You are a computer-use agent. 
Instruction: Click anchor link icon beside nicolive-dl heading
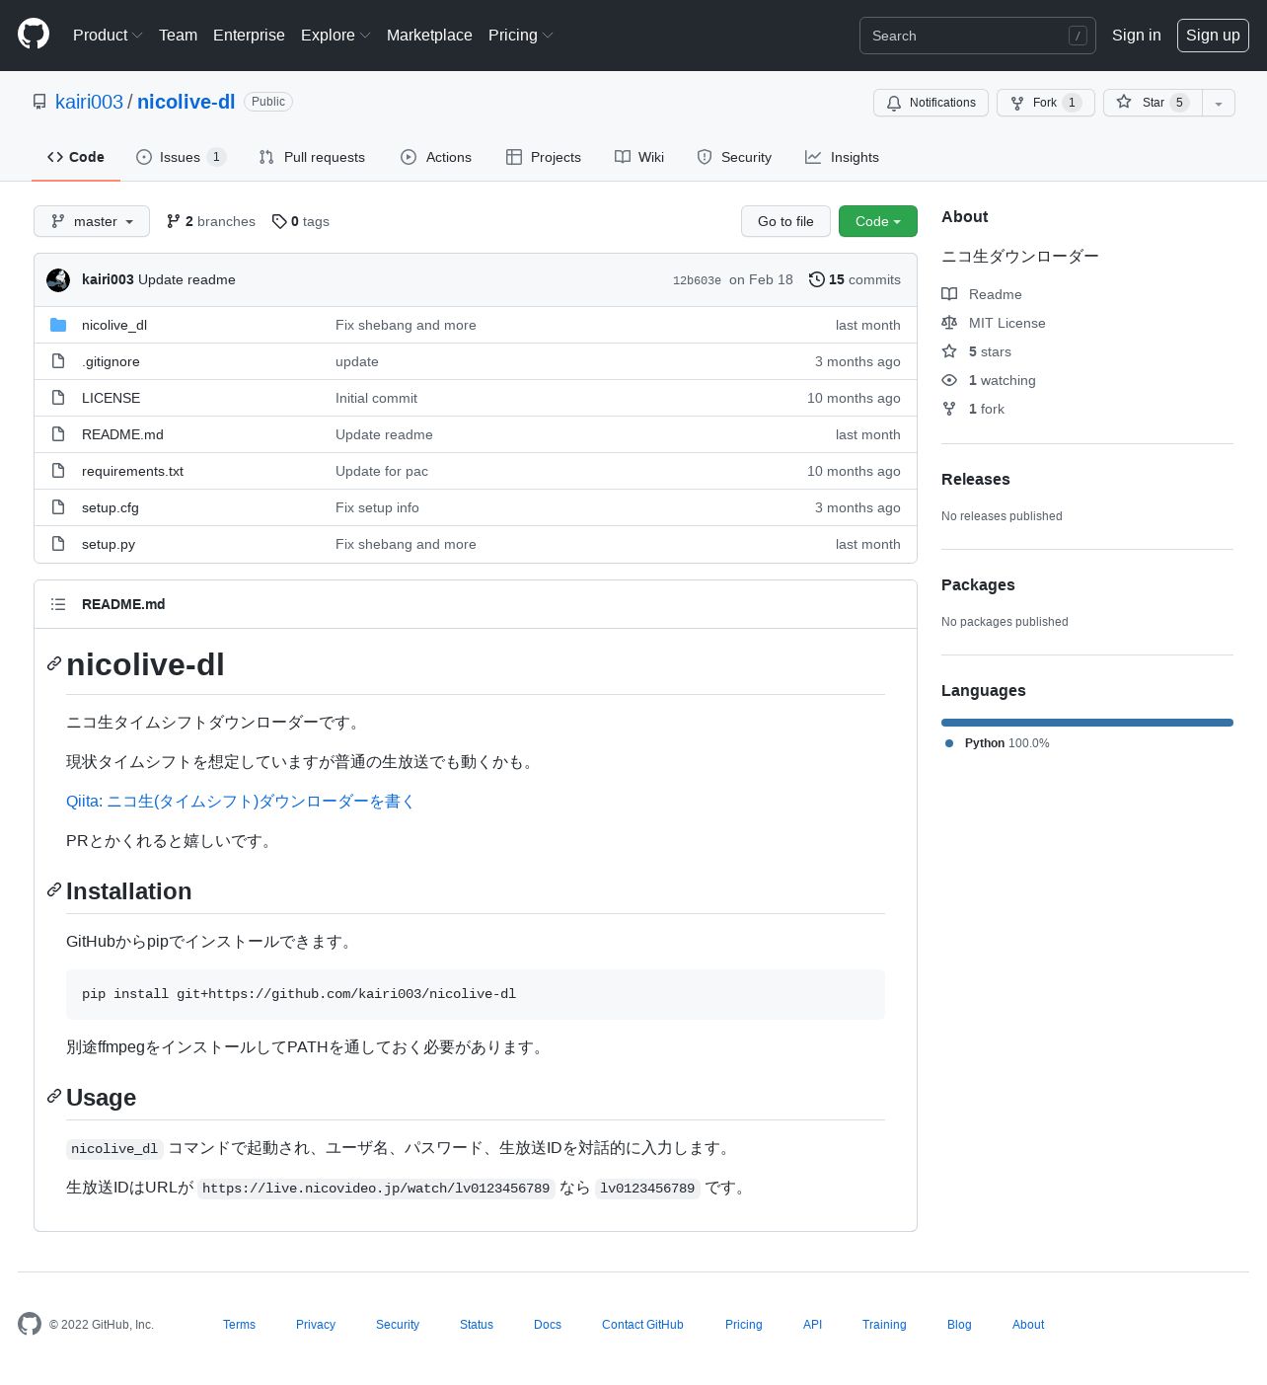pos(54,664)
